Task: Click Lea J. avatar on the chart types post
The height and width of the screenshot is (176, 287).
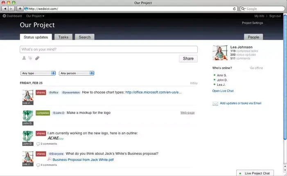Action: point(28,97)
